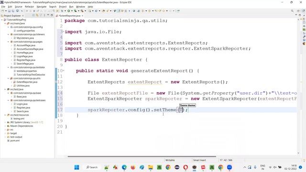Select the Project Explorer tab

[12, 16]
